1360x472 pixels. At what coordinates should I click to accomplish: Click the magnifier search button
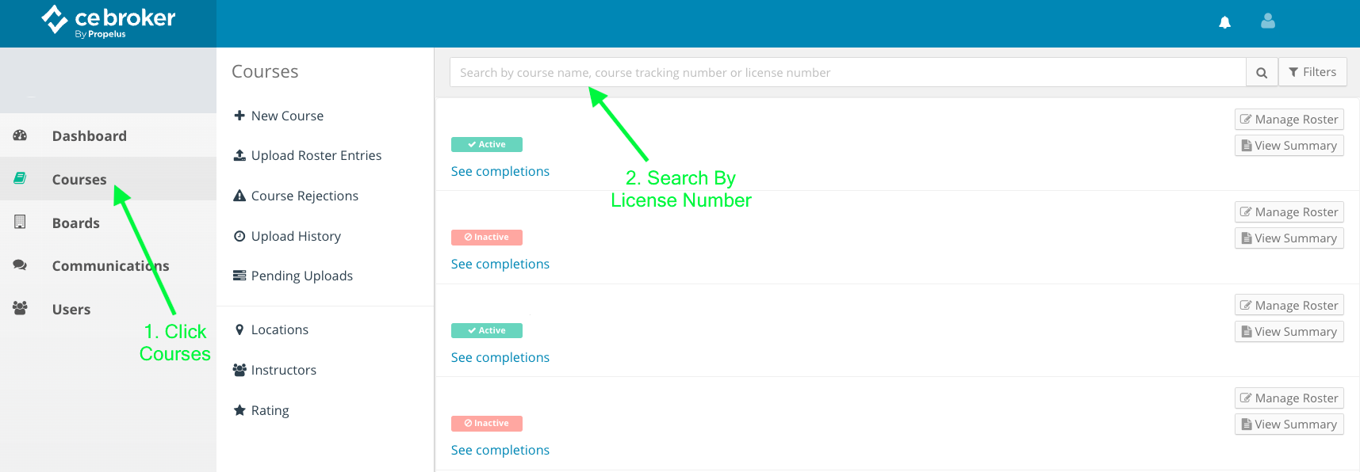click(1262, 73)
